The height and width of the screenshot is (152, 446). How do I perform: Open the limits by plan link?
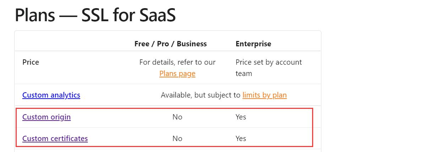point(265,95)
